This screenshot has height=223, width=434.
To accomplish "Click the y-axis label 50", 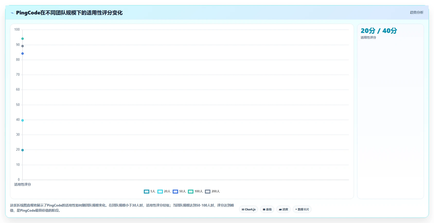I will point(18,105).
